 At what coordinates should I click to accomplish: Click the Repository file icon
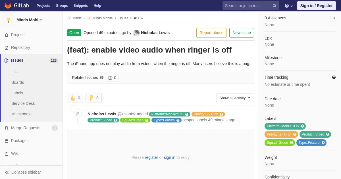(x=7, y=48)
